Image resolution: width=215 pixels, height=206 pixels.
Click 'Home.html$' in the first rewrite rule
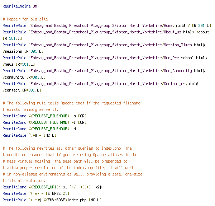click(x=175, y=25)
